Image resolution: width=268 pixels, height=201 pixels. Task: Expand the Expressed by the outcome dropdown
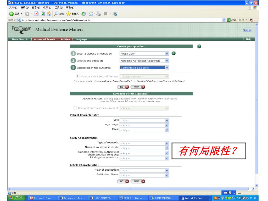pos(167,68)
